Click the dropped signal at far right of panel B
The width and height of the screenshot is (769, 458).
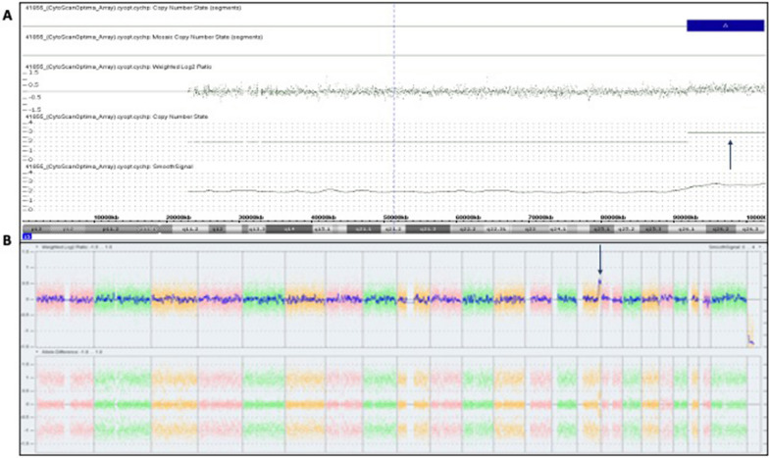coord(751,338)
